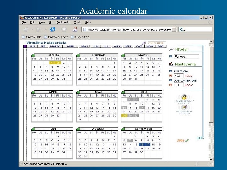Viewport: 227px width, 170px height.
Task: Switch to the MAREC month tab
Action: [x=55, y=46]
